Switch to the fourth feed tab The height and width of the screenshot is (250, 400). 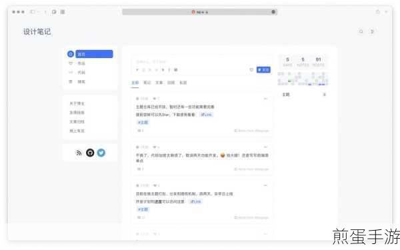[x=171, y=83]
